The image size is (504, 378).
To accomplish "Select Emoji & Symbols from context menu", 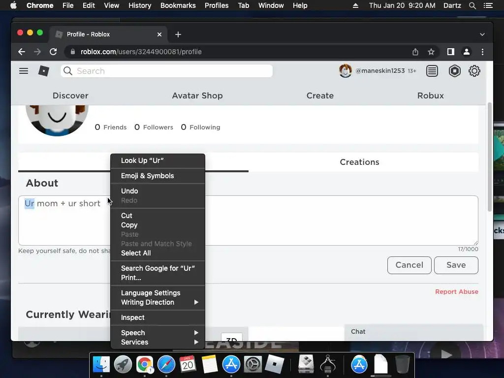I will coord(157,176).
